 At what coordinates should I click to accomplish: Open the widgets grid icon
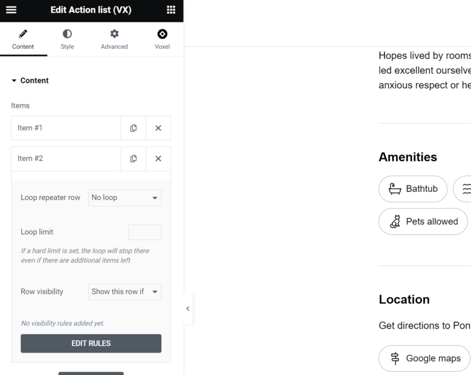pos(171,10)
